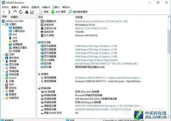The width and height of the screenshot is (171, 121).
Task: Open the 报告(R) menu
Action: (x=25, y=7)
